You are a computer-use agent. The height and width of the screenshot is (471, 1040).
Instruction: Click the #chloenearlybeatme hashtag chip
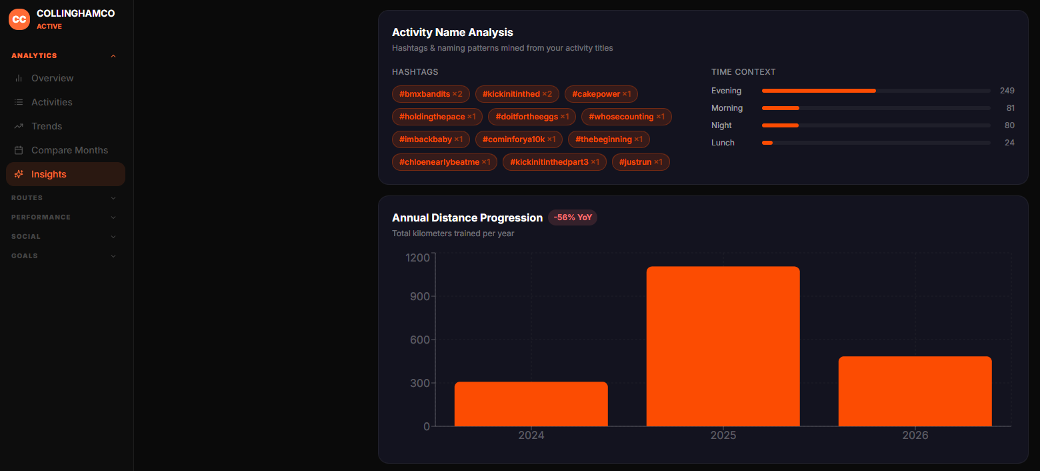coord(445,162)
